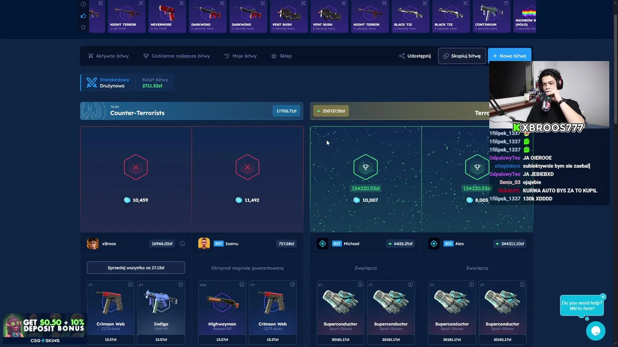Open the recent drops clock icon
The width and height of the screenshot is (618, 347).
84,4
